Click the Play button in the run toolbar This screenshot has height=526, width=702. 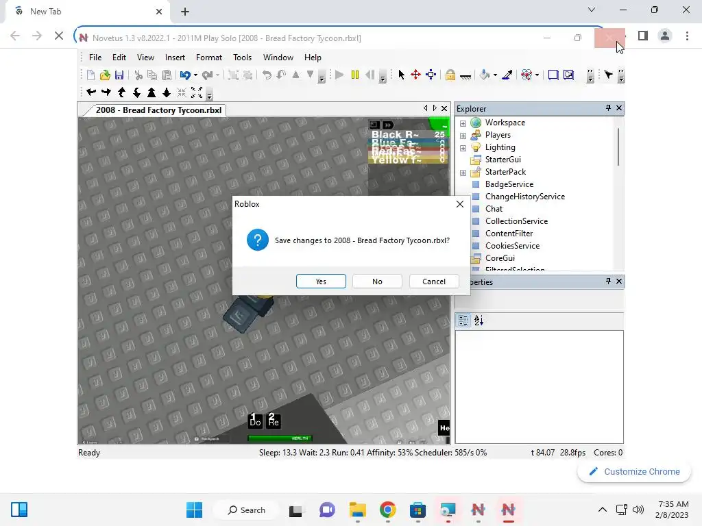pyautogui.click(x=339, y=75)
